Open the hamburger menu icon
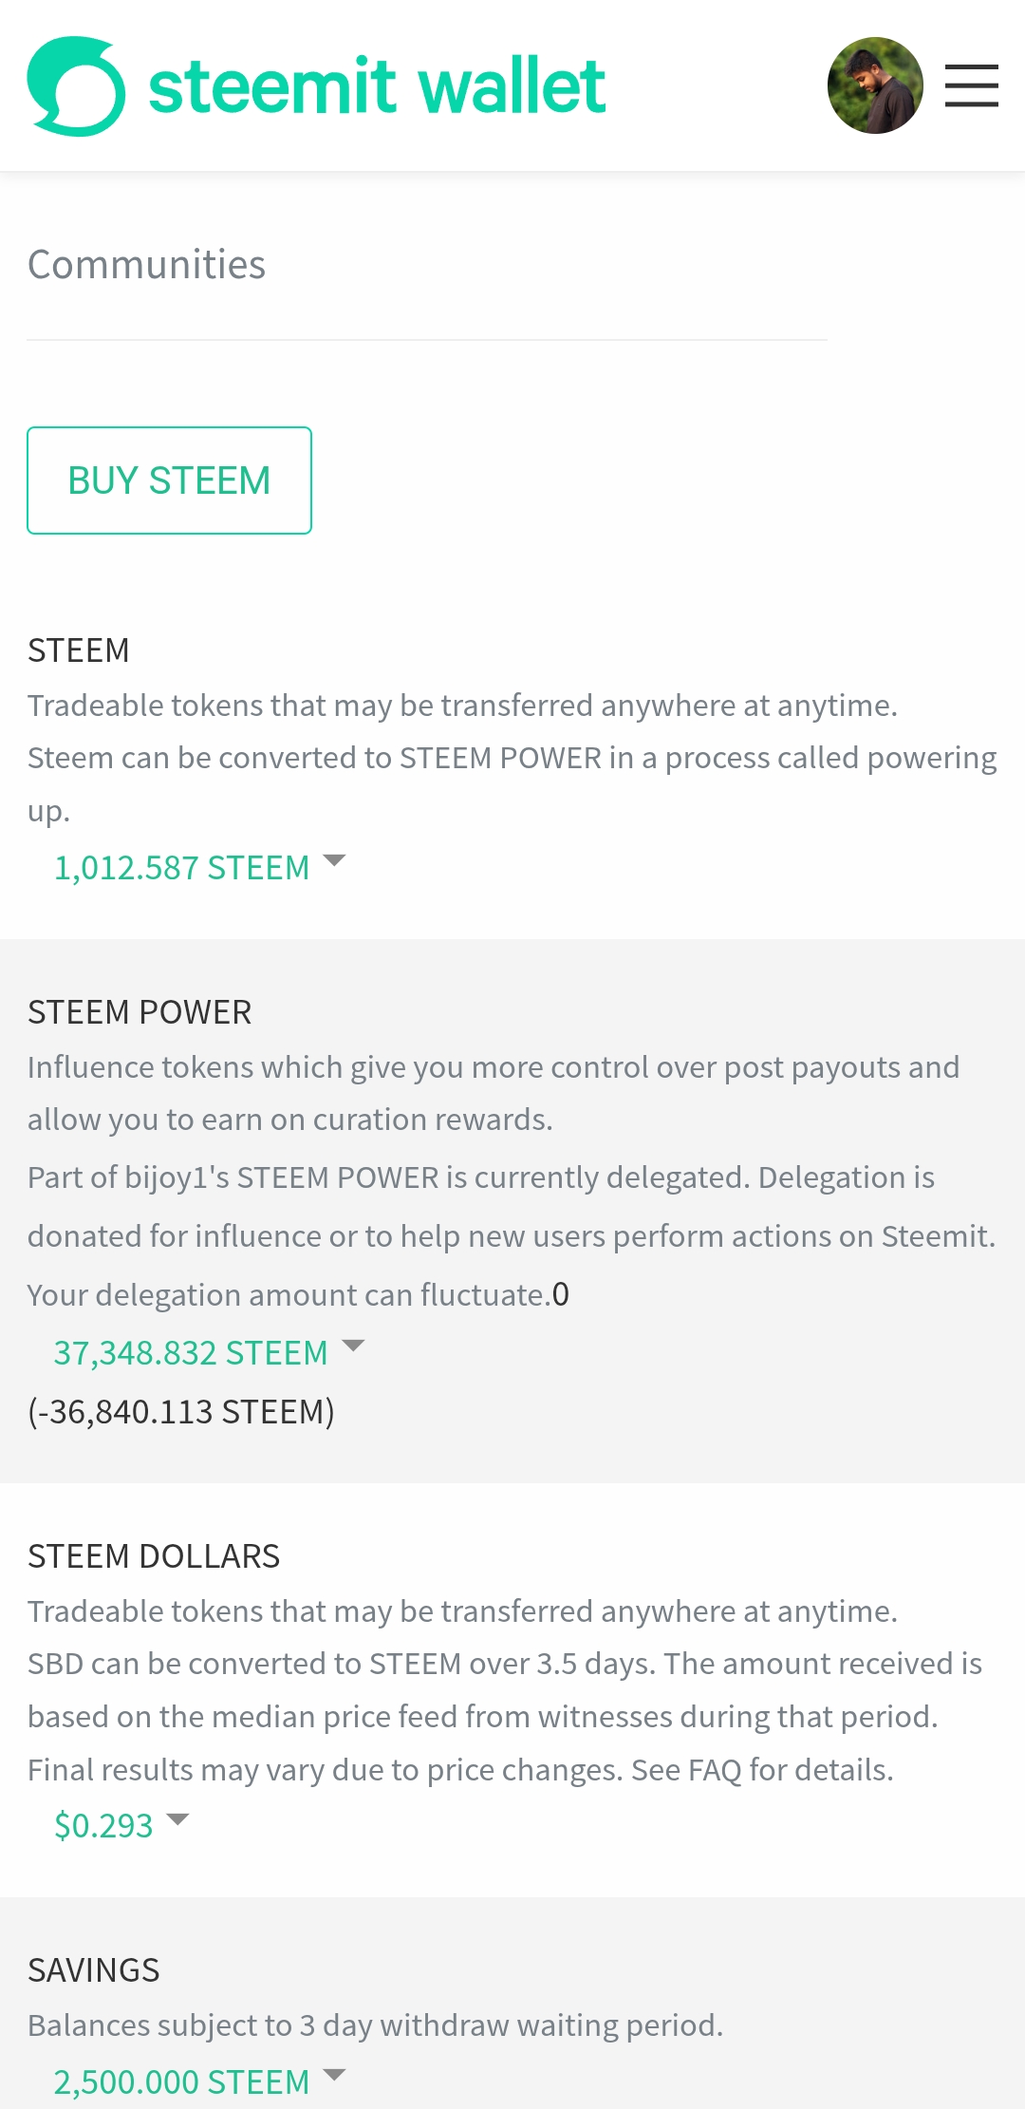This screenshot has width=1025, height=2109. (x=972, y=85)
